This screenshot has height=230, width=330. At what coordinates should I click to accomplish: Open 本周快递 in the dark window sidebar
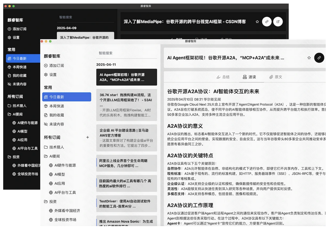pos(17,67)
